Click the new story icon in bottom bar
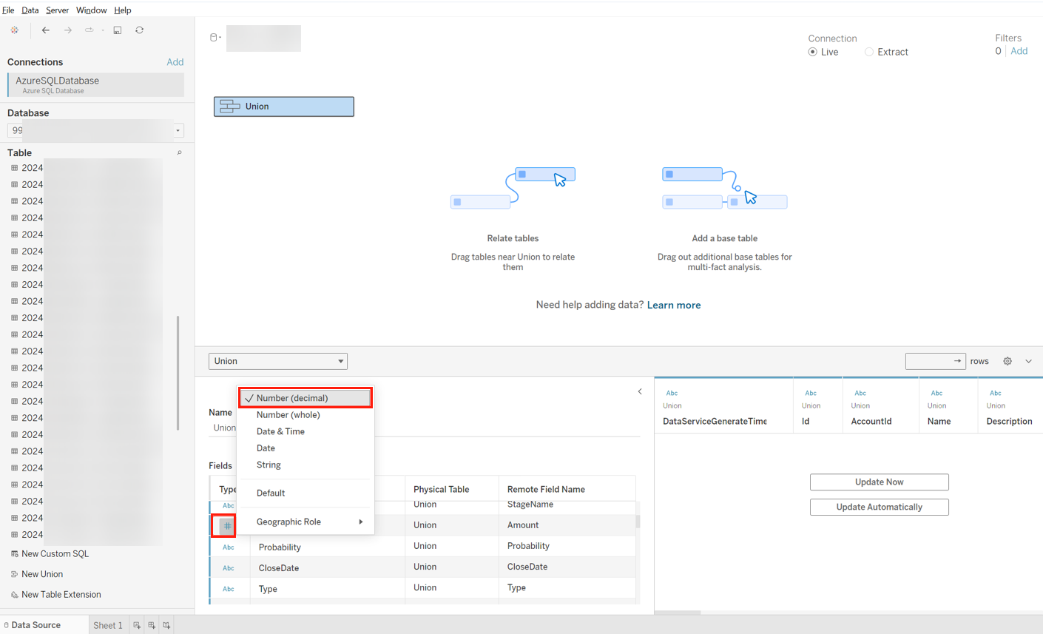 click(166, 625)
